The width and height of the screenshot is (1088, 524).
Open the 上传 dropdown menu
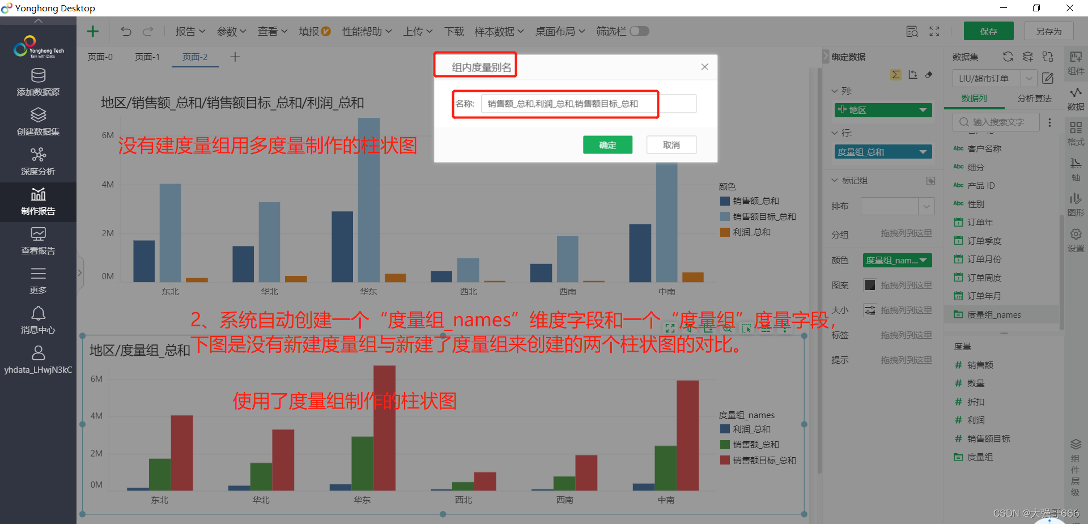click(418, 31)
